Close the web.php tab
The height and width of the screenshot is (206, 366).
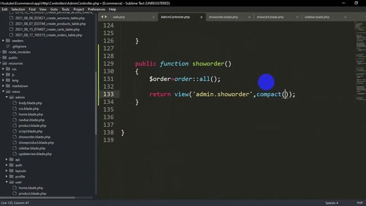point(153,17)
